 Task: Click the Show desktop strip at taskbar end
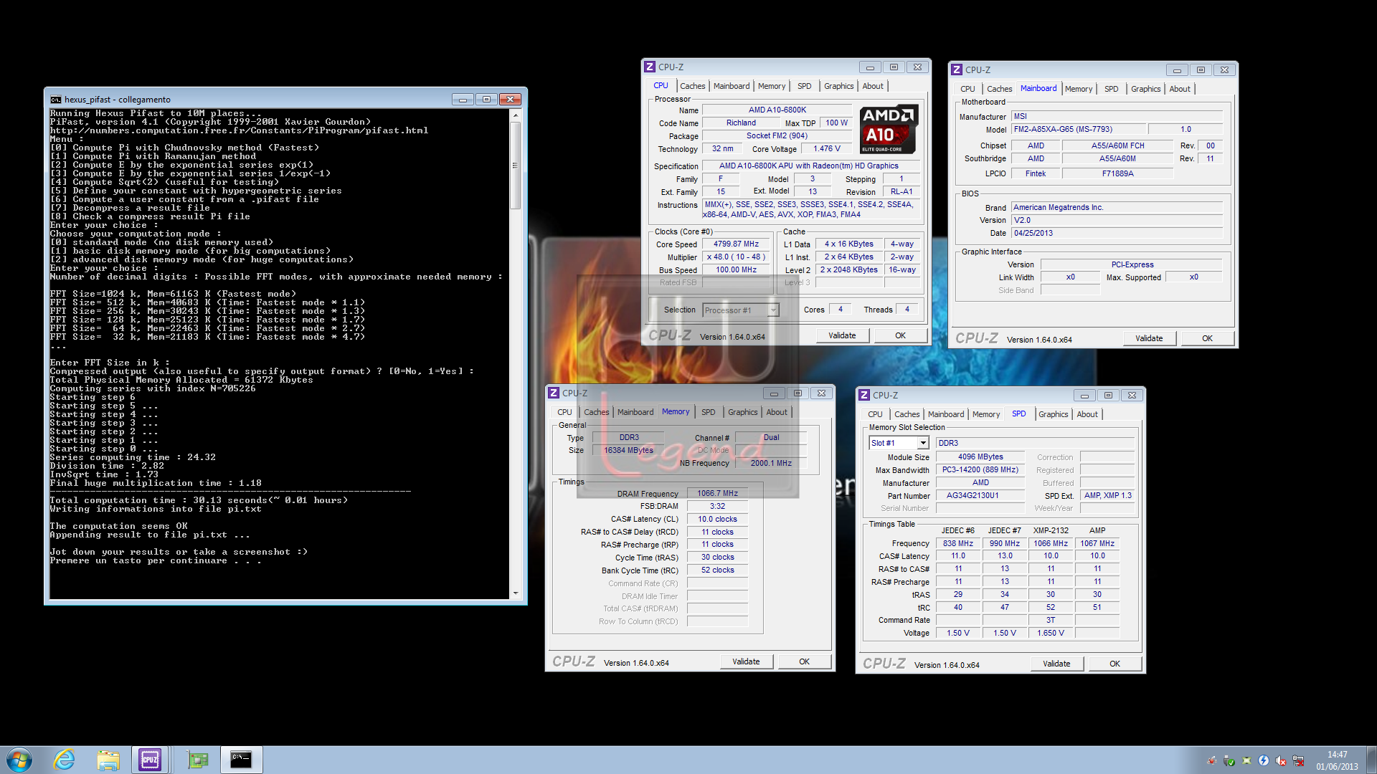pos(1371,760)
